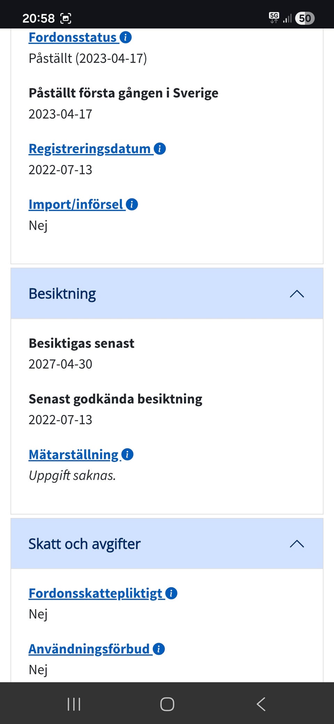This screenshot has width=334, height=724.
Task: Tap the Skatt och avgifter header
Action: point(85,544)
